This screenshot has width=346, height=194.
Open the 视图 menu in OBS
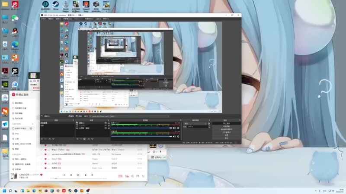pyautogui.click(x=58, y=19)
